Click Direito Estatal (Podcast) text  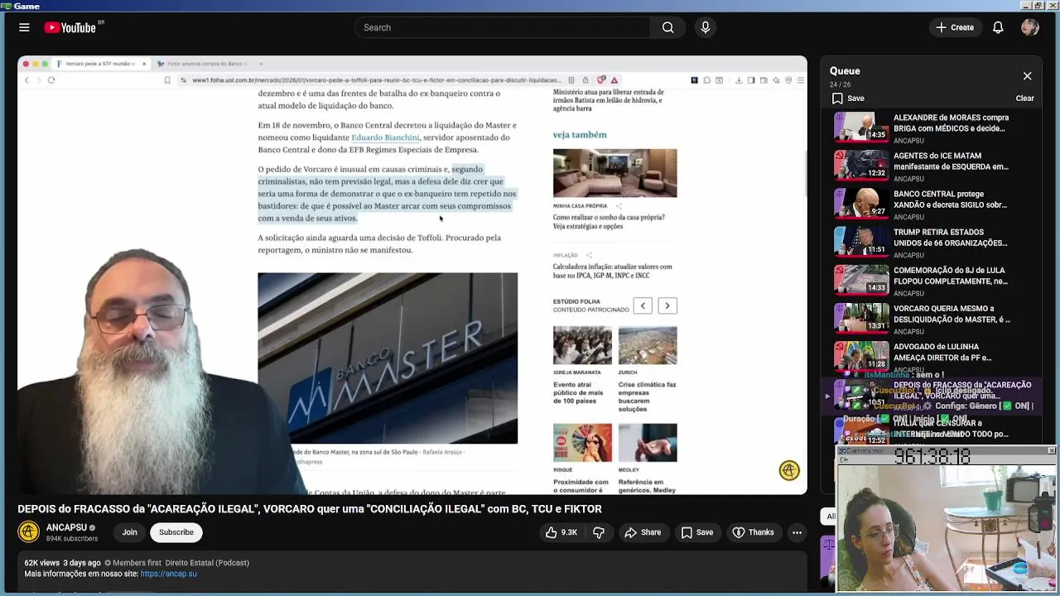coord(207,563)
